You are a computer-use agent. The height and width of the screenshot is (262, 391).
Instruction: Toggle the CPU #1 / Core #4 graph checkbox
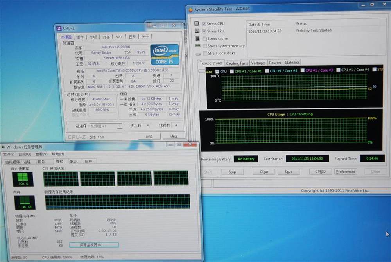click(338, 70)
